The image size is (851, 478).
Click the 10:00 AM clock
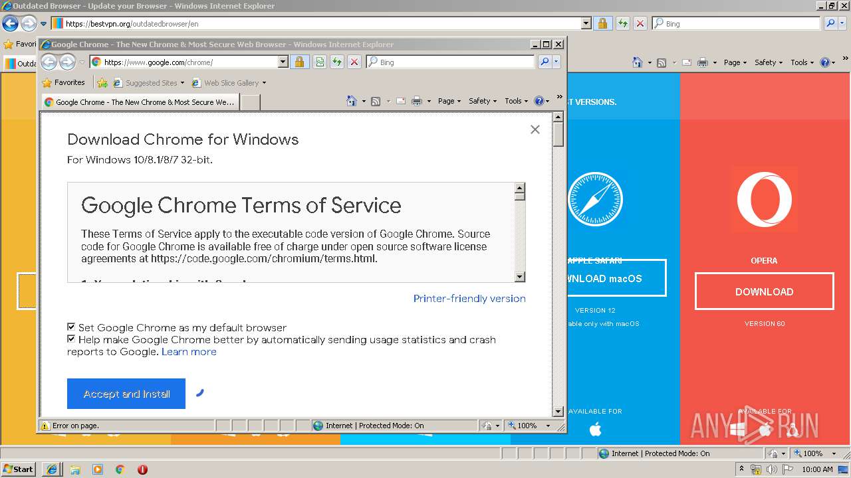(817, 469)
